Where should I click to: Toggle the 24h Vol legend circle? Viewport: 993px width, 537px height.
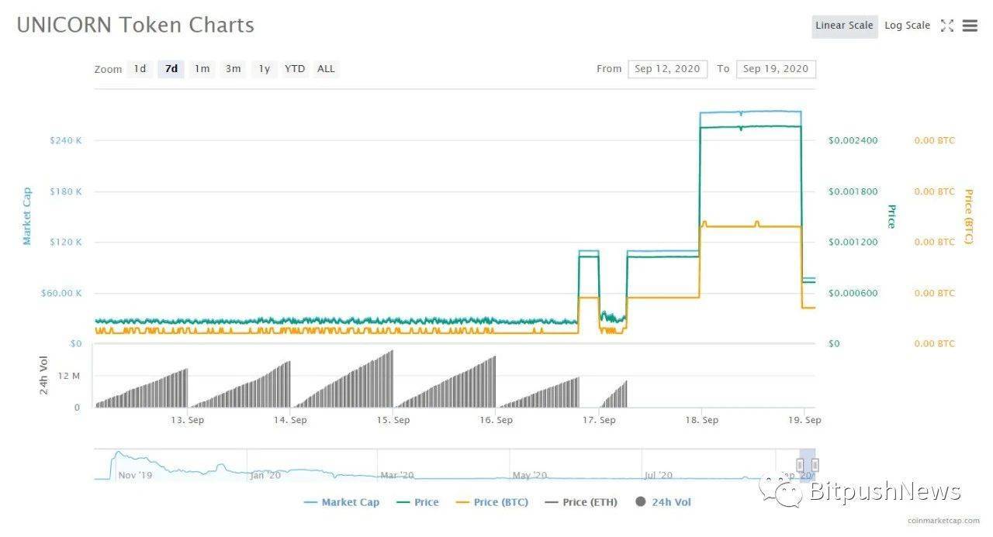[x=641, y=501]
